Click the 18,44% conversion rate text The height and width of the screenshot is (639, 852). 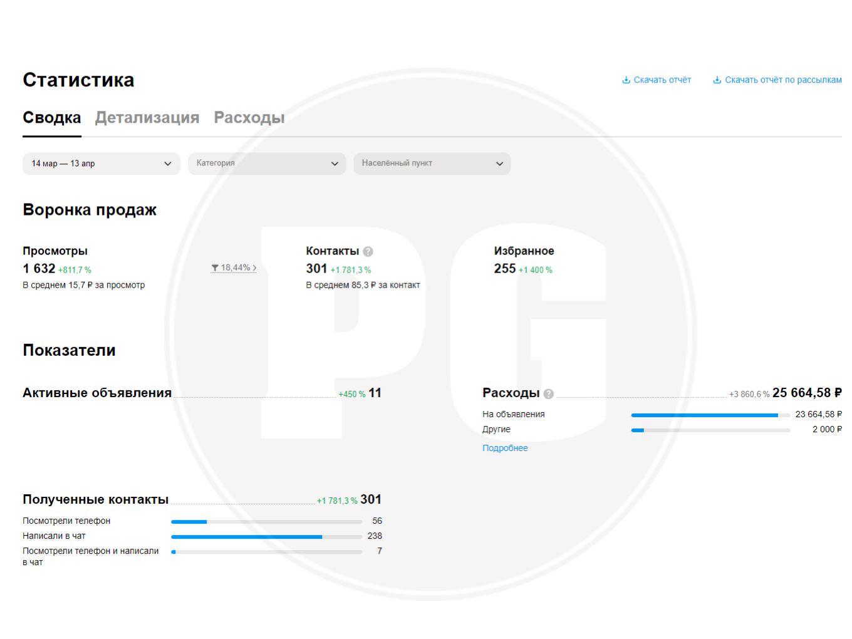(x=235, y=268)
